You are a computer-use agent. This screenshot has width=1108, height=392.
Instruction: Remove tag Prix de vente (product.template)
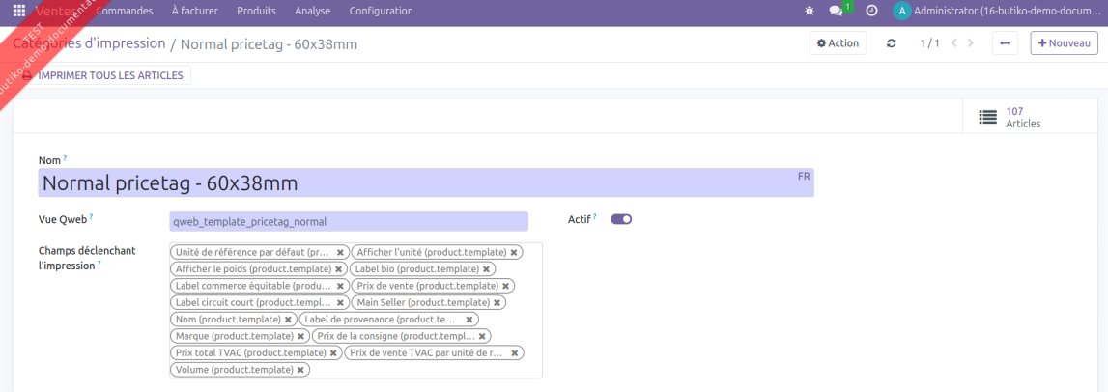pyautogui.click(x=505, y=286)
